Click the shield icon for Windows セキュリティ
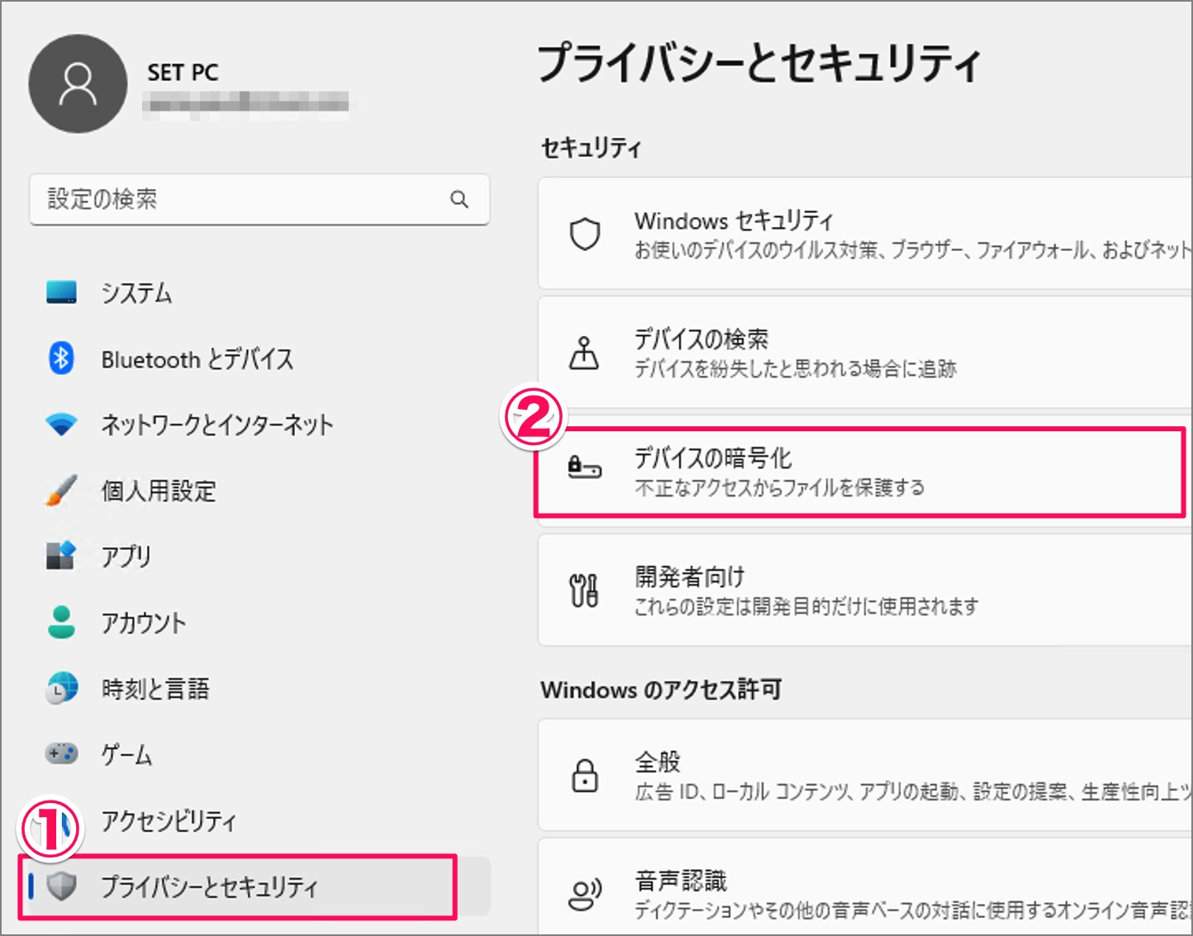 coord(585,234)
